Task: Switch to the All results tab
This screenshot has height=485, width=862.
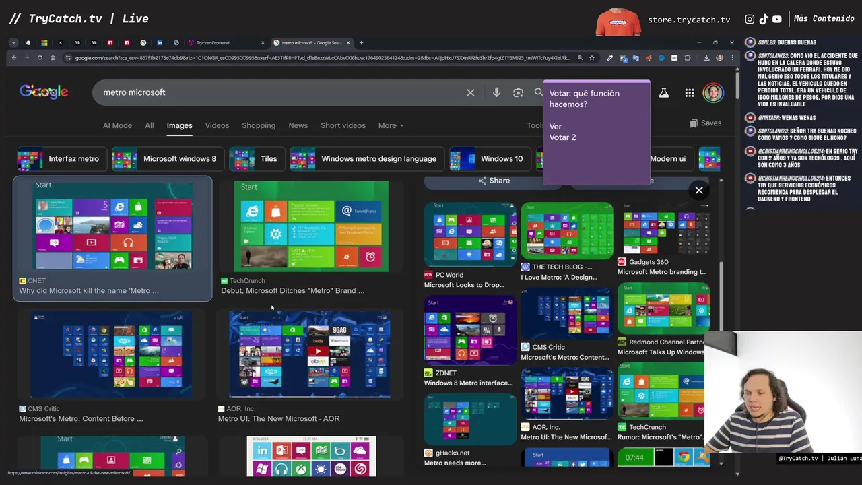Action: [150, 125]
